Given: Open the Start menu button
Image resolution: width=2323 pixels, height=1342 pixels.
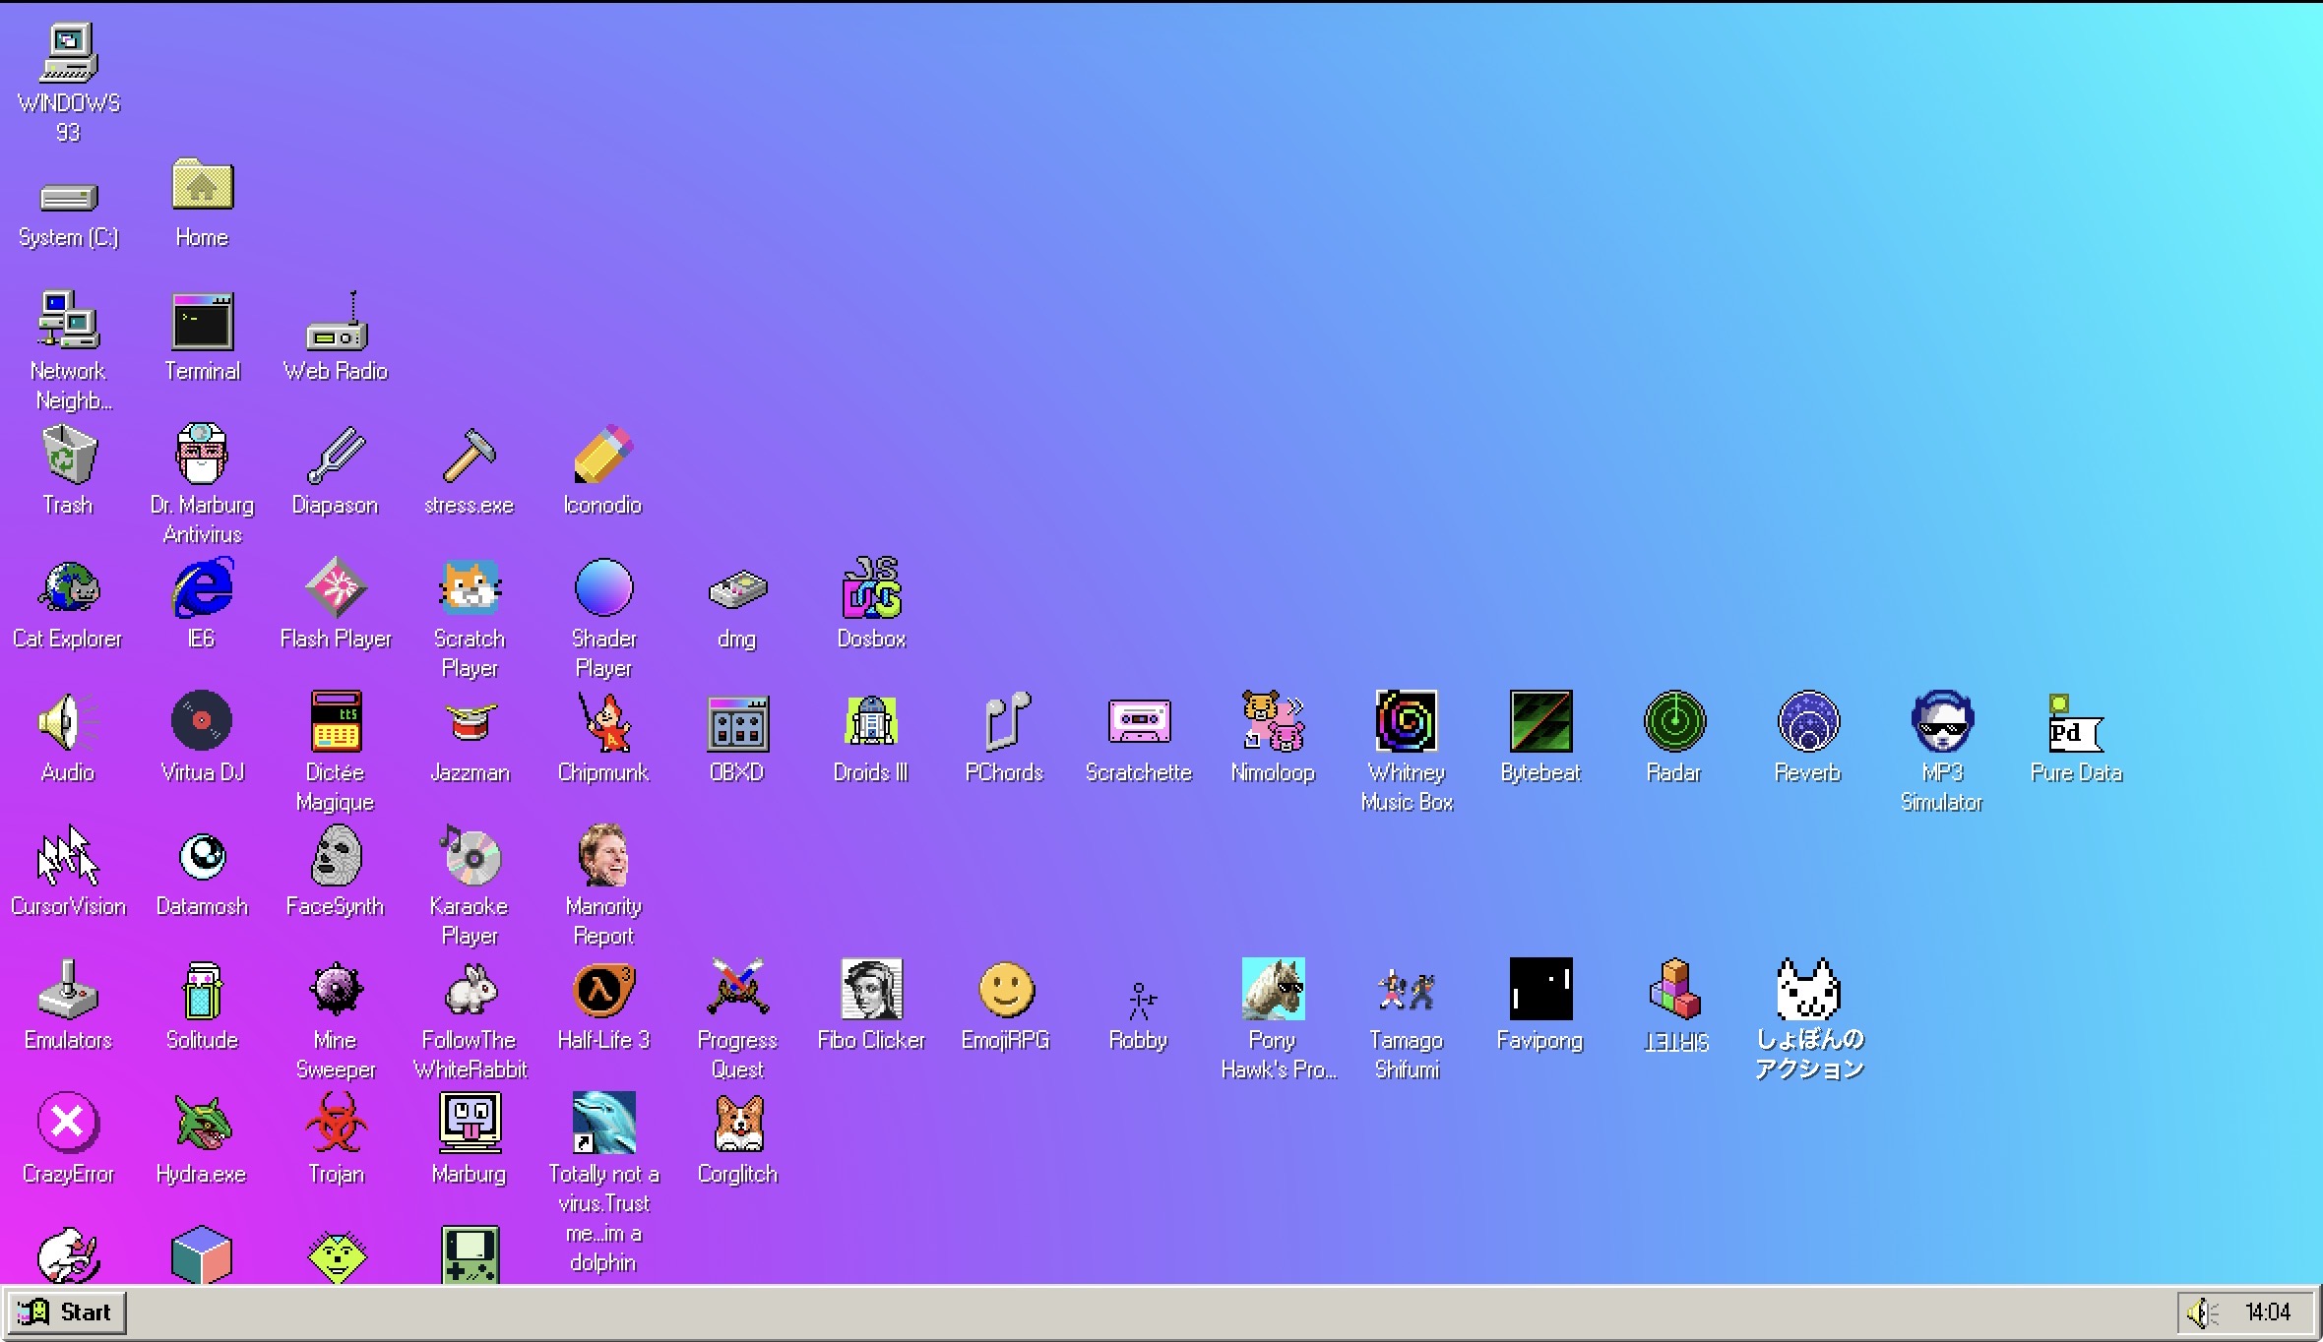Looking at the screenshot, I should pyautogui.click(x=66, y=1312).
